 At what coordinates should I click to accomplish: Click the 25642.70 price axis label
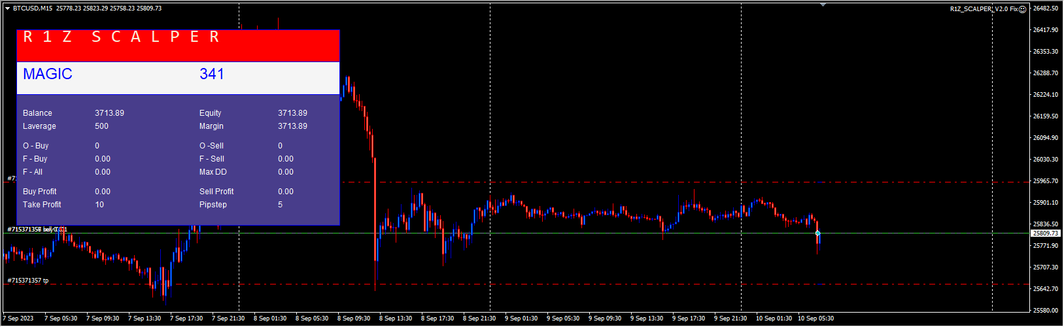click(1046, 289)
